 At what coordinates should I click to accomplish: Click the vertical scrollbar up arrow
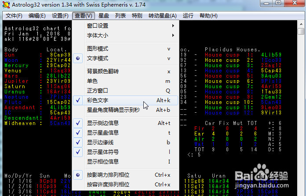click(x=301, y=24)
